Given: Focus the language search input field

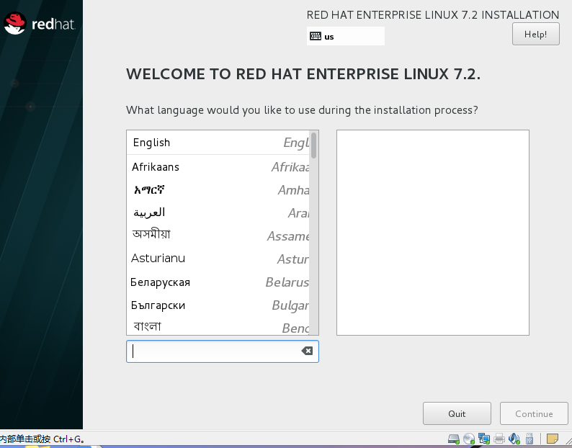Looking at the screenshot, I should [x=223, y=351].
